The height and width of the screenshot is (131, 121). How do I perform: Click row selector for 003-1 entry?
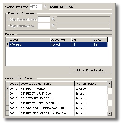8,113
